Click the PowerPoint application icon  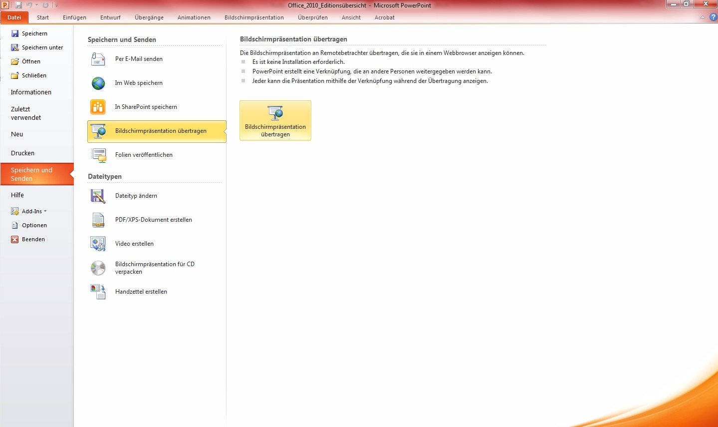(x=5, y=5)
